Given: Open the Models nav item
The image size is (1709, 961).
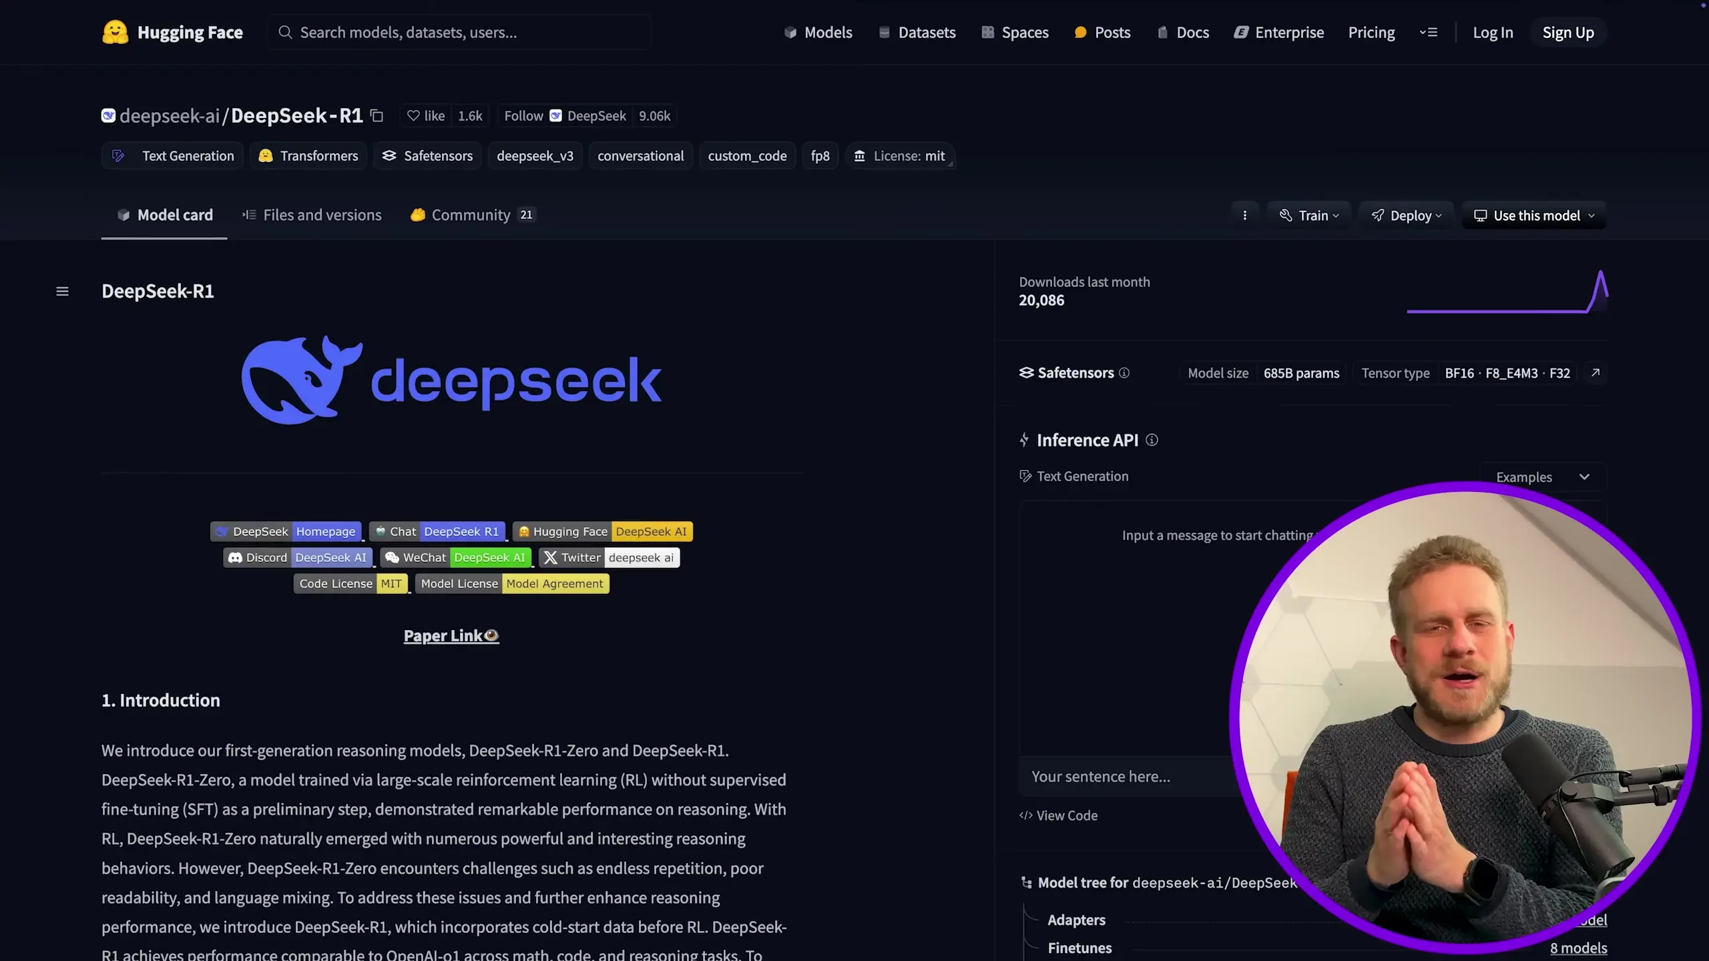Looking at the screenshot, I should [x=818, y=32].
